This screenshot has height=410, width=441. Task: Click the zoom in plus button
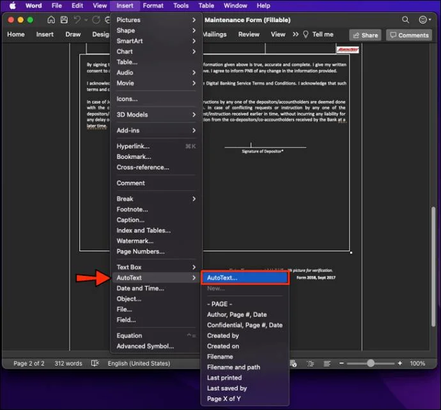pos(400,363)
